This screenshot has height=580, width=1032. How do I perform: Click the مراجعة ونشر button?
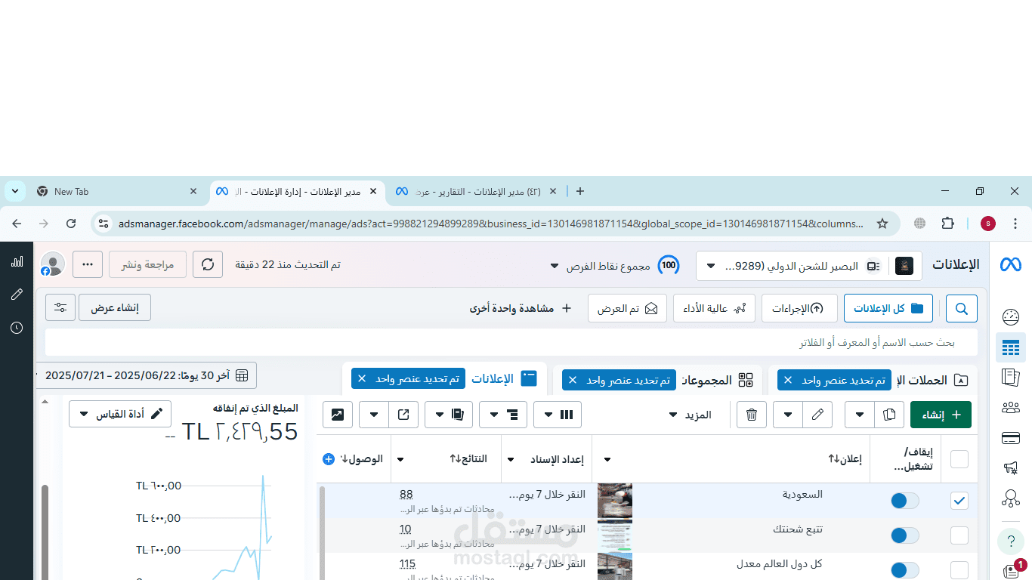click(x=148, y=265)
